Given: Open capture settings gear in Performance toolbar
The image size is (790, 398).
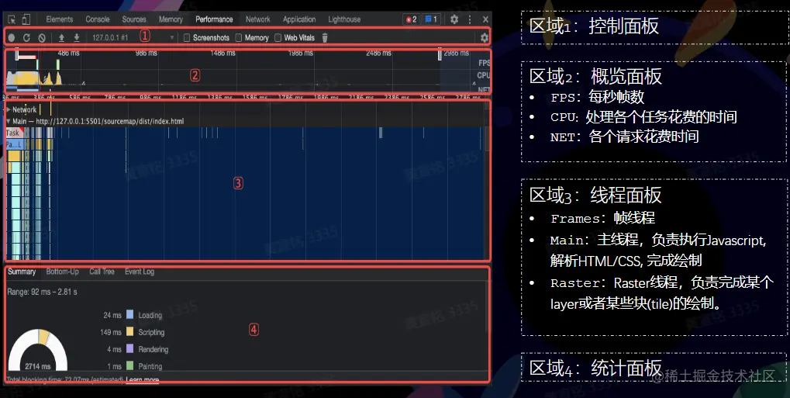Looking at the screenshot, I should coord(485,38).
